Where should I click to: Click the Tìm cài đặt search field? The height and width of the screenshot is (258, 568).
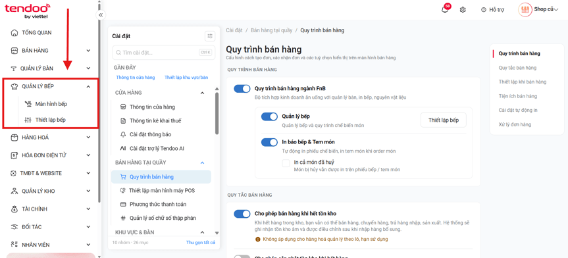tap(164, 53)
